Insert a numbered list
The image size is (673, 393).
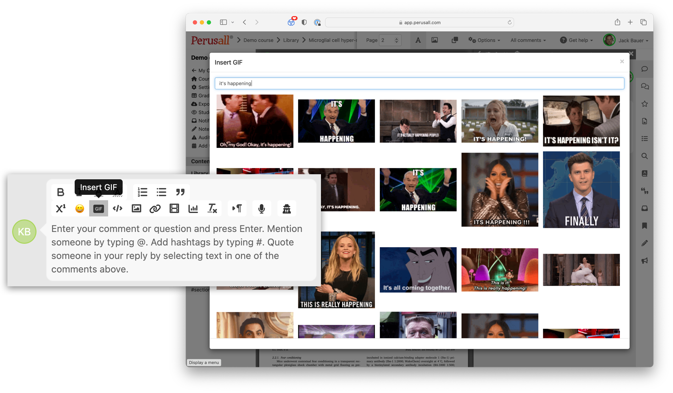143,192
